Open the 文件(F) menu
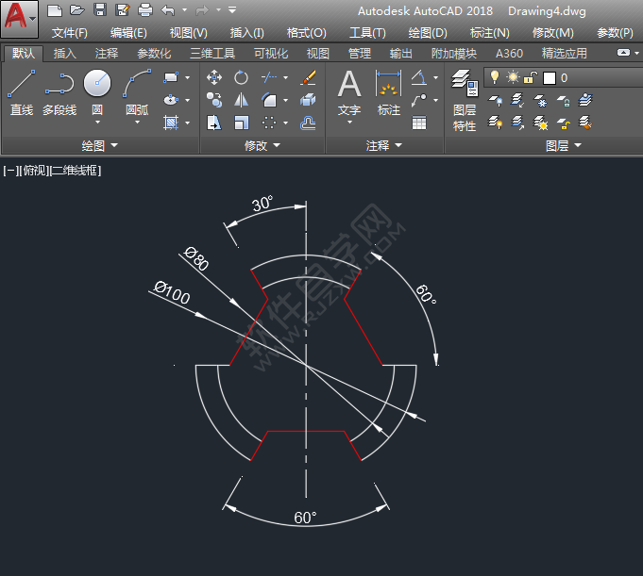This screenshot has height=576, width=643. (70, 33)
